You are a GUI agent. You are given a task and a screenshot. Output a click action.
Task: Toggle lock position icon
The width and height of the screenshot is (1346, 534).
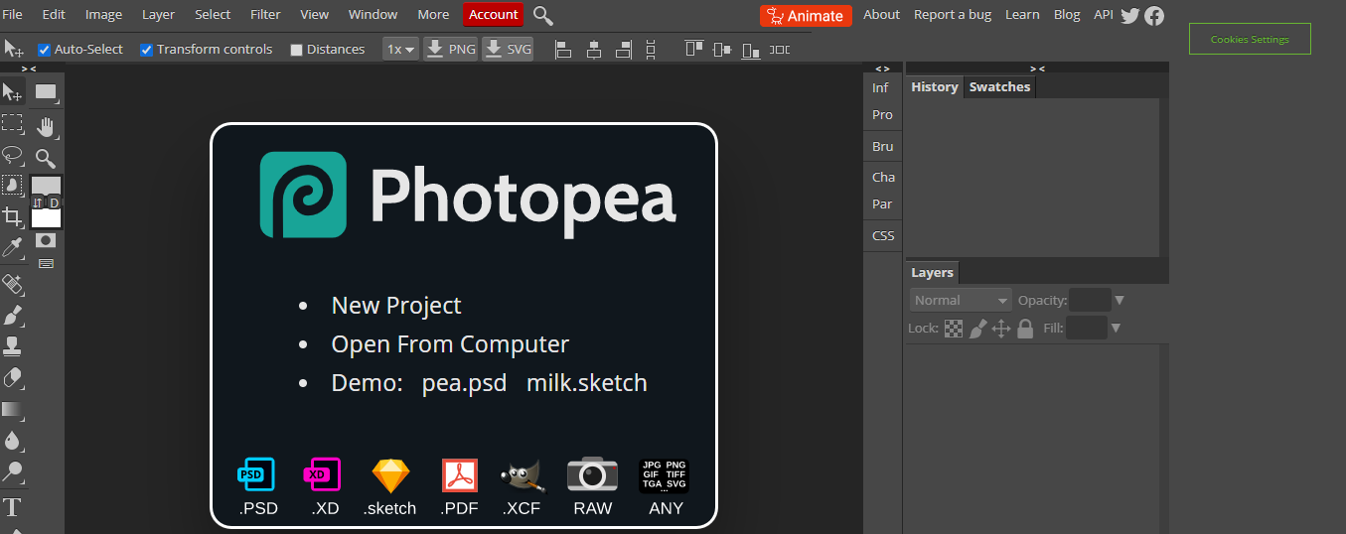1001,329
